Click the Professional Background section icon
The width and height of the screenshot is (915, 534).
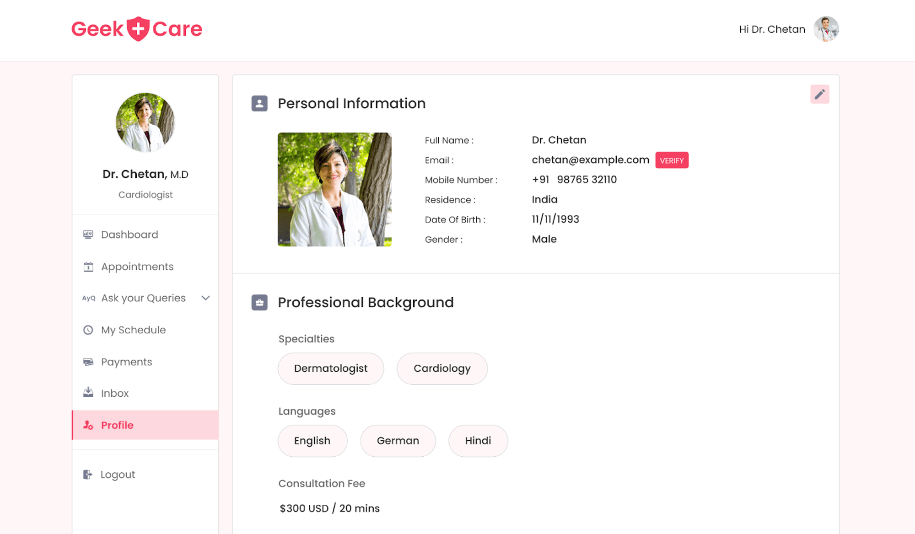[x=259, y=302]
